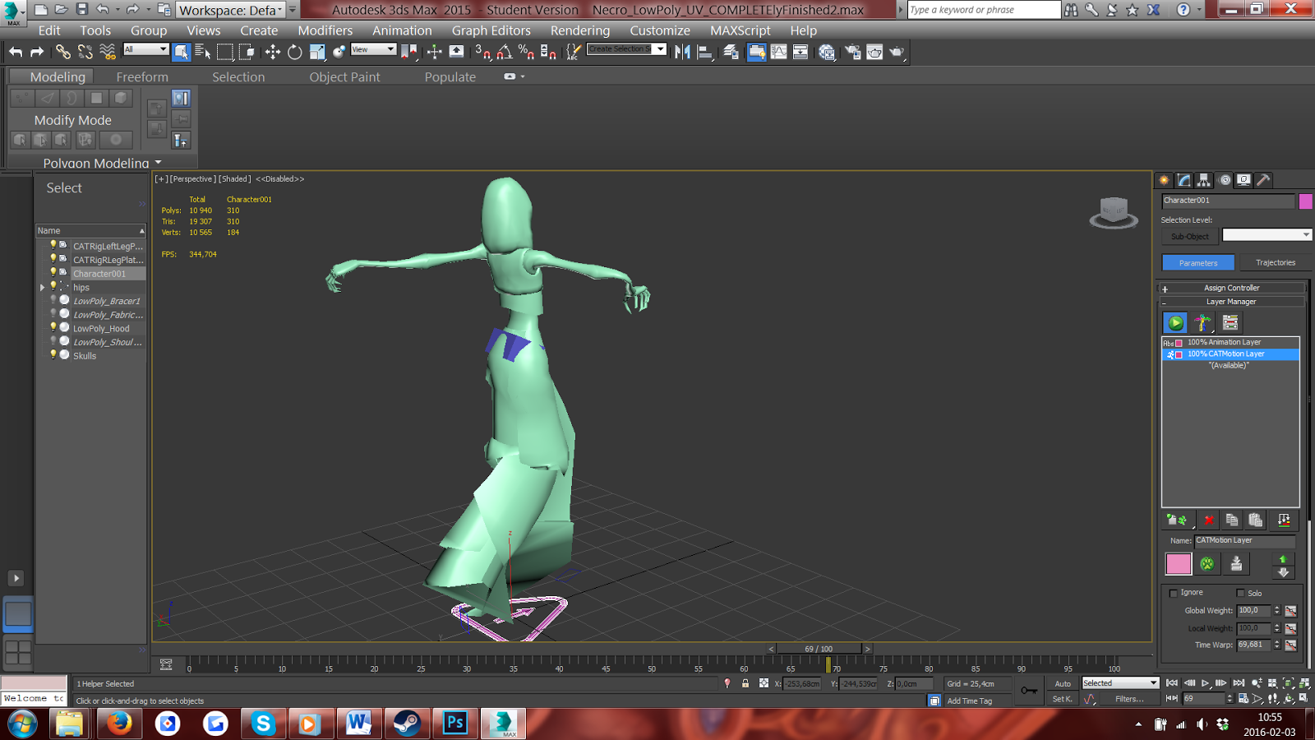Expand the Assign Controller rollout

[x=1231, y=288]
